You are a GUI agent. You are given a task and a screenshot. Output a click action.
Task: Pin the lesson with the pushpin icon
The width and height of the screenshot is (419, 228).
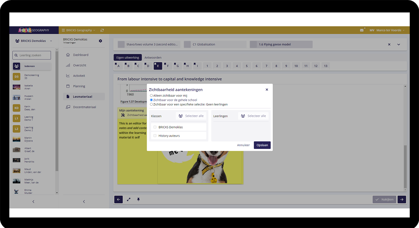pos(138,199)
